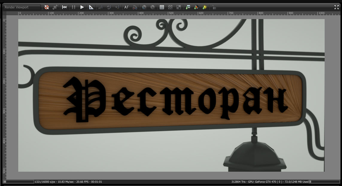
Task: Click the first clay mode sphere icon
Action: [144, 7]
